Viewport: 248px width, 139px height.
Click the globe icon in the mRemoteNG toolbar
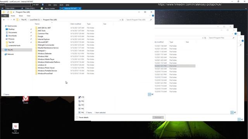(43, 5)
